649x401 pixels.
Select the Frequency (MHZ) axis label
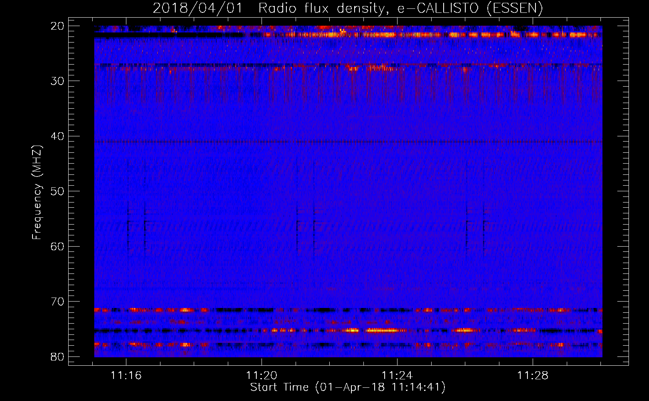tap(37, 192)
